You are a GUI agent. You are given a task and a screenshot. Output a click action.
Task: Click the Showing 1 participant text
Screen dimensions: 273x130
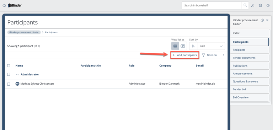(x=23, y=46)
